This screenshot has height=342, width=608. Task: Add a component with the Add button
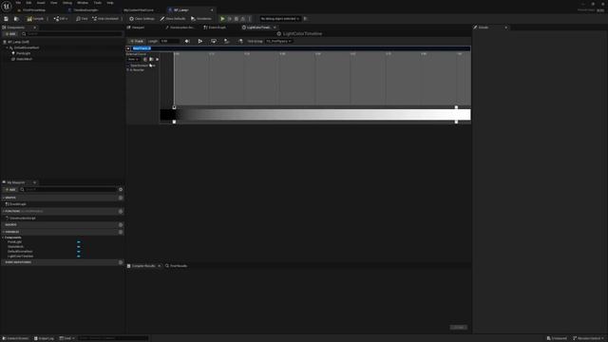(x=10, y=34)
